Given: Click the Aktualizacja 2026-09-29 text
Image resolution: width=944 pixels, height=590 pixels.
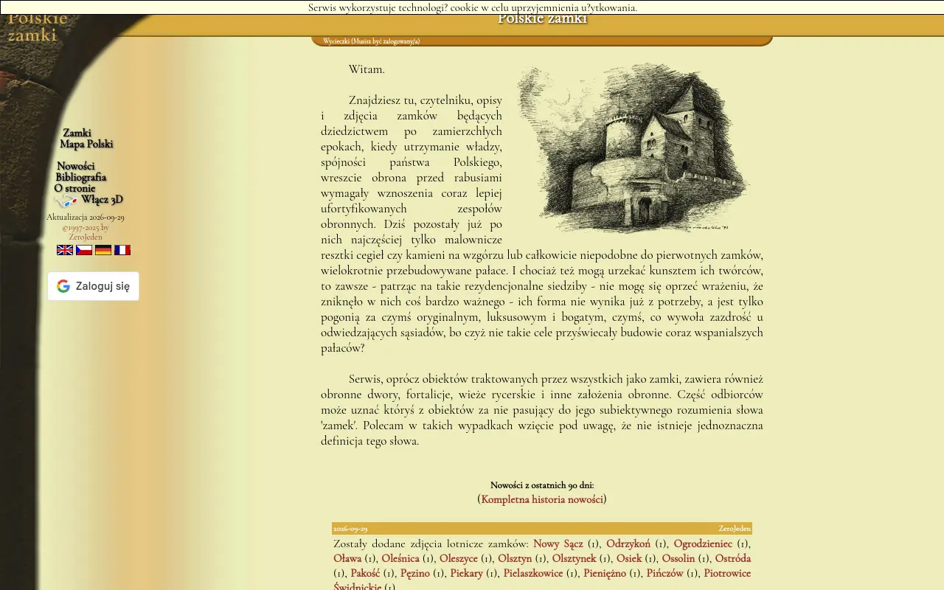Looking at the screenshot, I should tap(86, 218).
